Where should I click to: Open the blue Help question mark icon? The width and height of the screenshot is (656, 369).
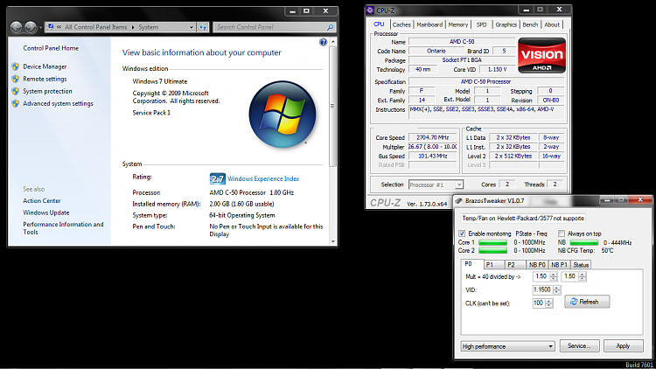click(323, 42)
